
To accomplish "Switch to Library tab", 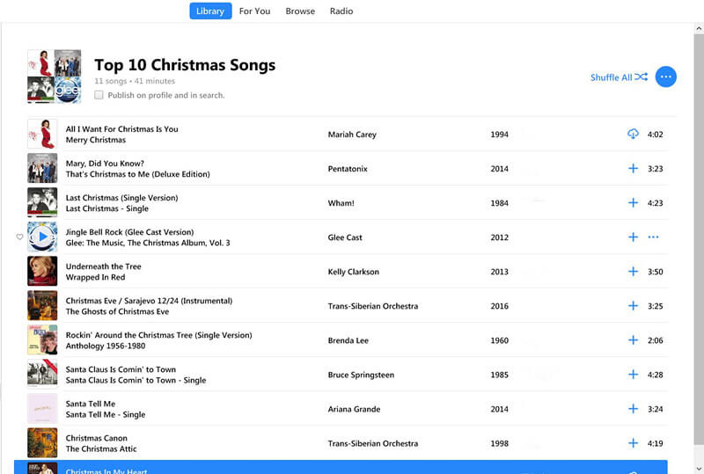I will [x=210, y=11].
